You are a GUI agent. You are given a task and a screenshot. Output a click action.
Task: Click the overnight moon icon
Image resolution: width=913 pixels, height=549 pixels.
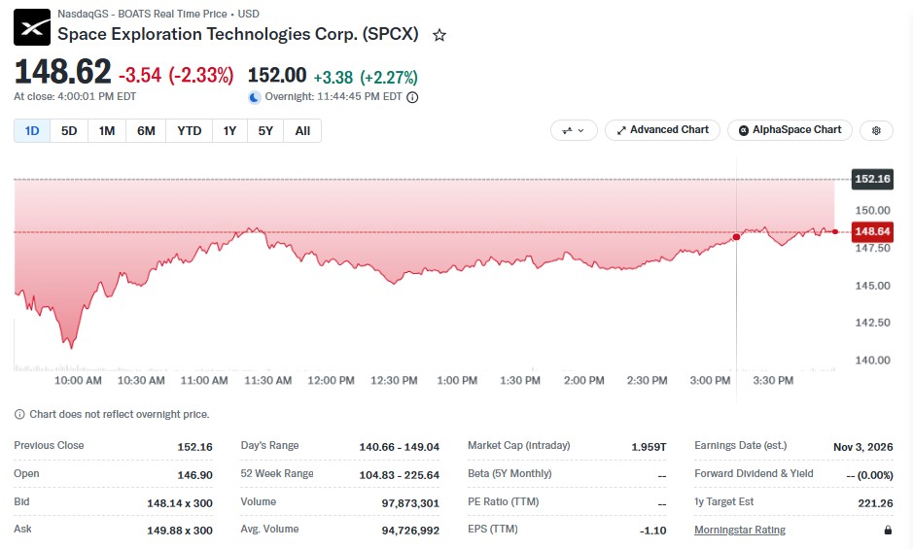point(255,97)
